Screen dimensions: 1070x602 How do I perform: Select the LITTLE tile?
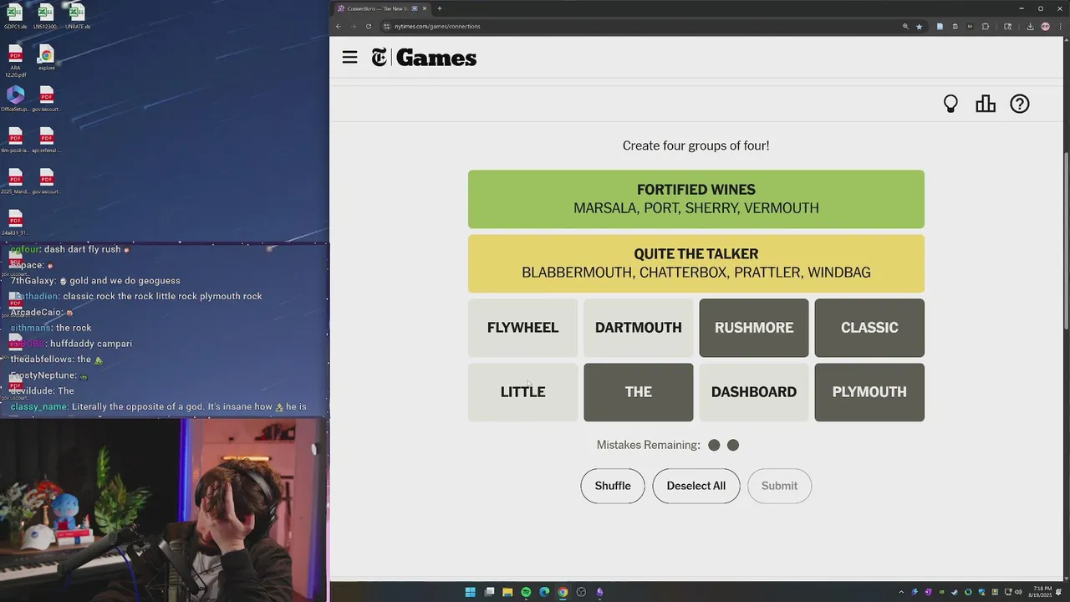(522, 392)
